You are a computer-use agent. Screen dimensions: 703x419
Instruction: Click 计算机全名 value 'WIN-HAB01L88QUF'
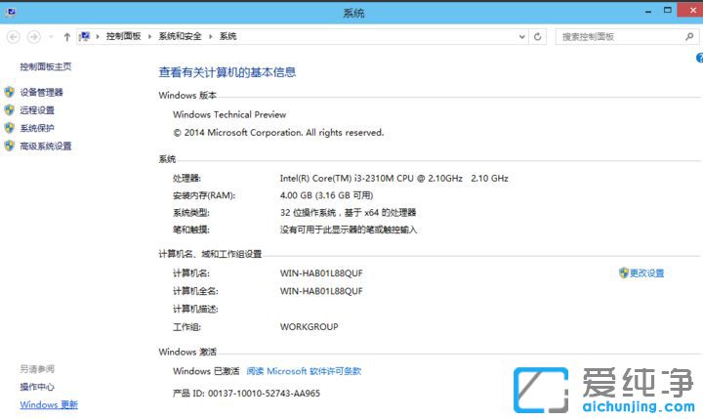[x=321, y=291]
